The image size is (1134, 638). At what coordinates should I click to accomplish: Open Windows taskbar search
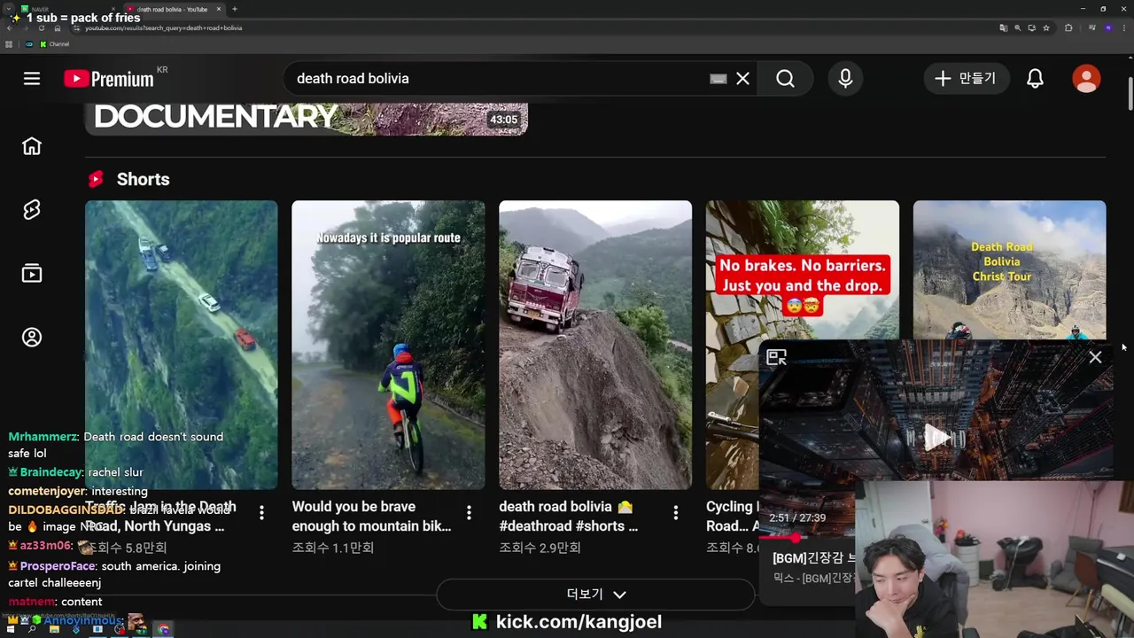(32, 629)
